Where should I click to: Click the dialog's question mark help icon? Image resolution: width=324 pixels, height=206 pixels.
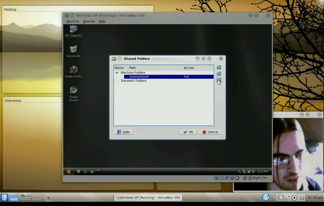(x=197, y=59)
